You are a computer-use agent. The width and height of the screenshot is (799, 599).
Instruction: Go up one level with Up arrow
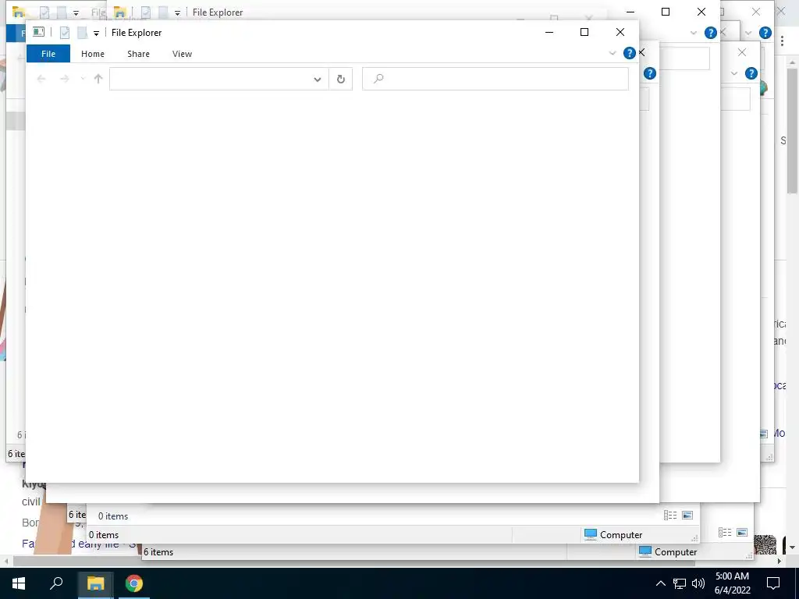coord(98,79)
